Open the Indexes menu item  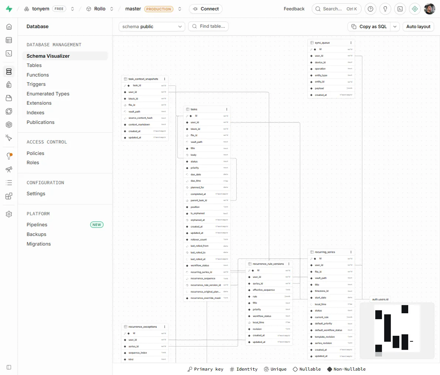pyautogui.click(x=35, y=112)
